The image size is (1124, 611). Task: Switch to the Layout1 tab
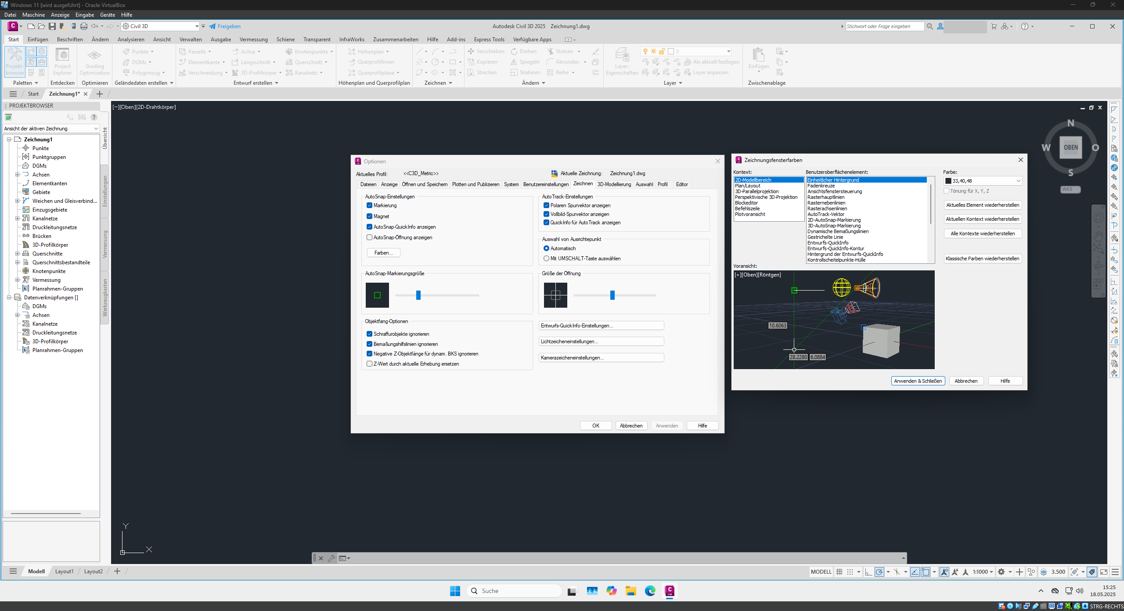pos(64,571)
